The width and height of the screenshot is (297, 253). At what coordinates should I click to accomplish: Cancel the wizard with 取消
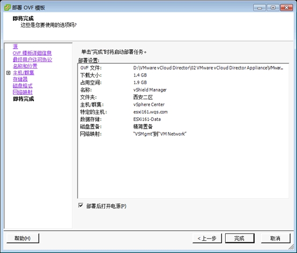click(276, 238)
